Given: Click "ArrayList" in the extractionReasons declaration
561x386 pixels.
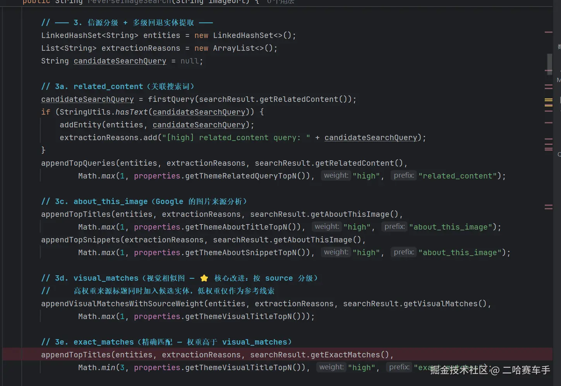Looking at the screenshot, I should point(234,48).
